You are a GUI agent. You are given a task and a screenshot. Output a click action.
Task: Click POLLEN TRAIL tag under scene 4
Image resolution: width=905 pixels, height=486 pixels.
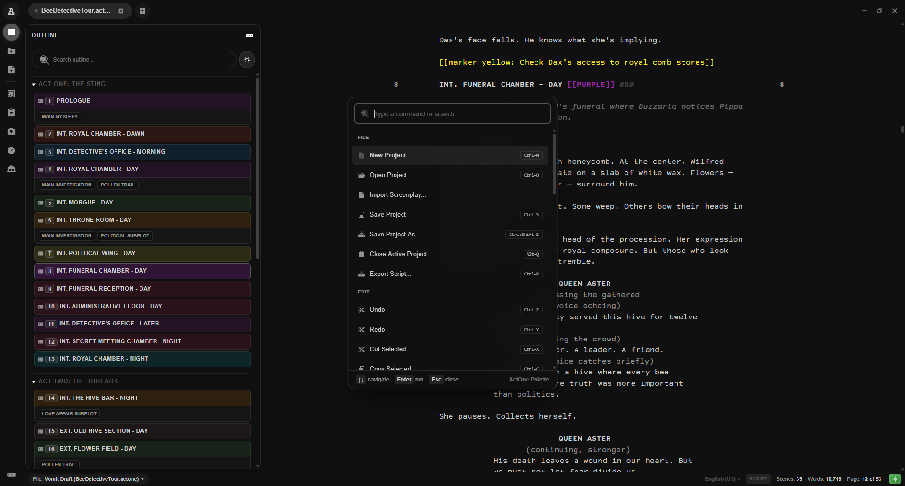(x=118, y=185)
